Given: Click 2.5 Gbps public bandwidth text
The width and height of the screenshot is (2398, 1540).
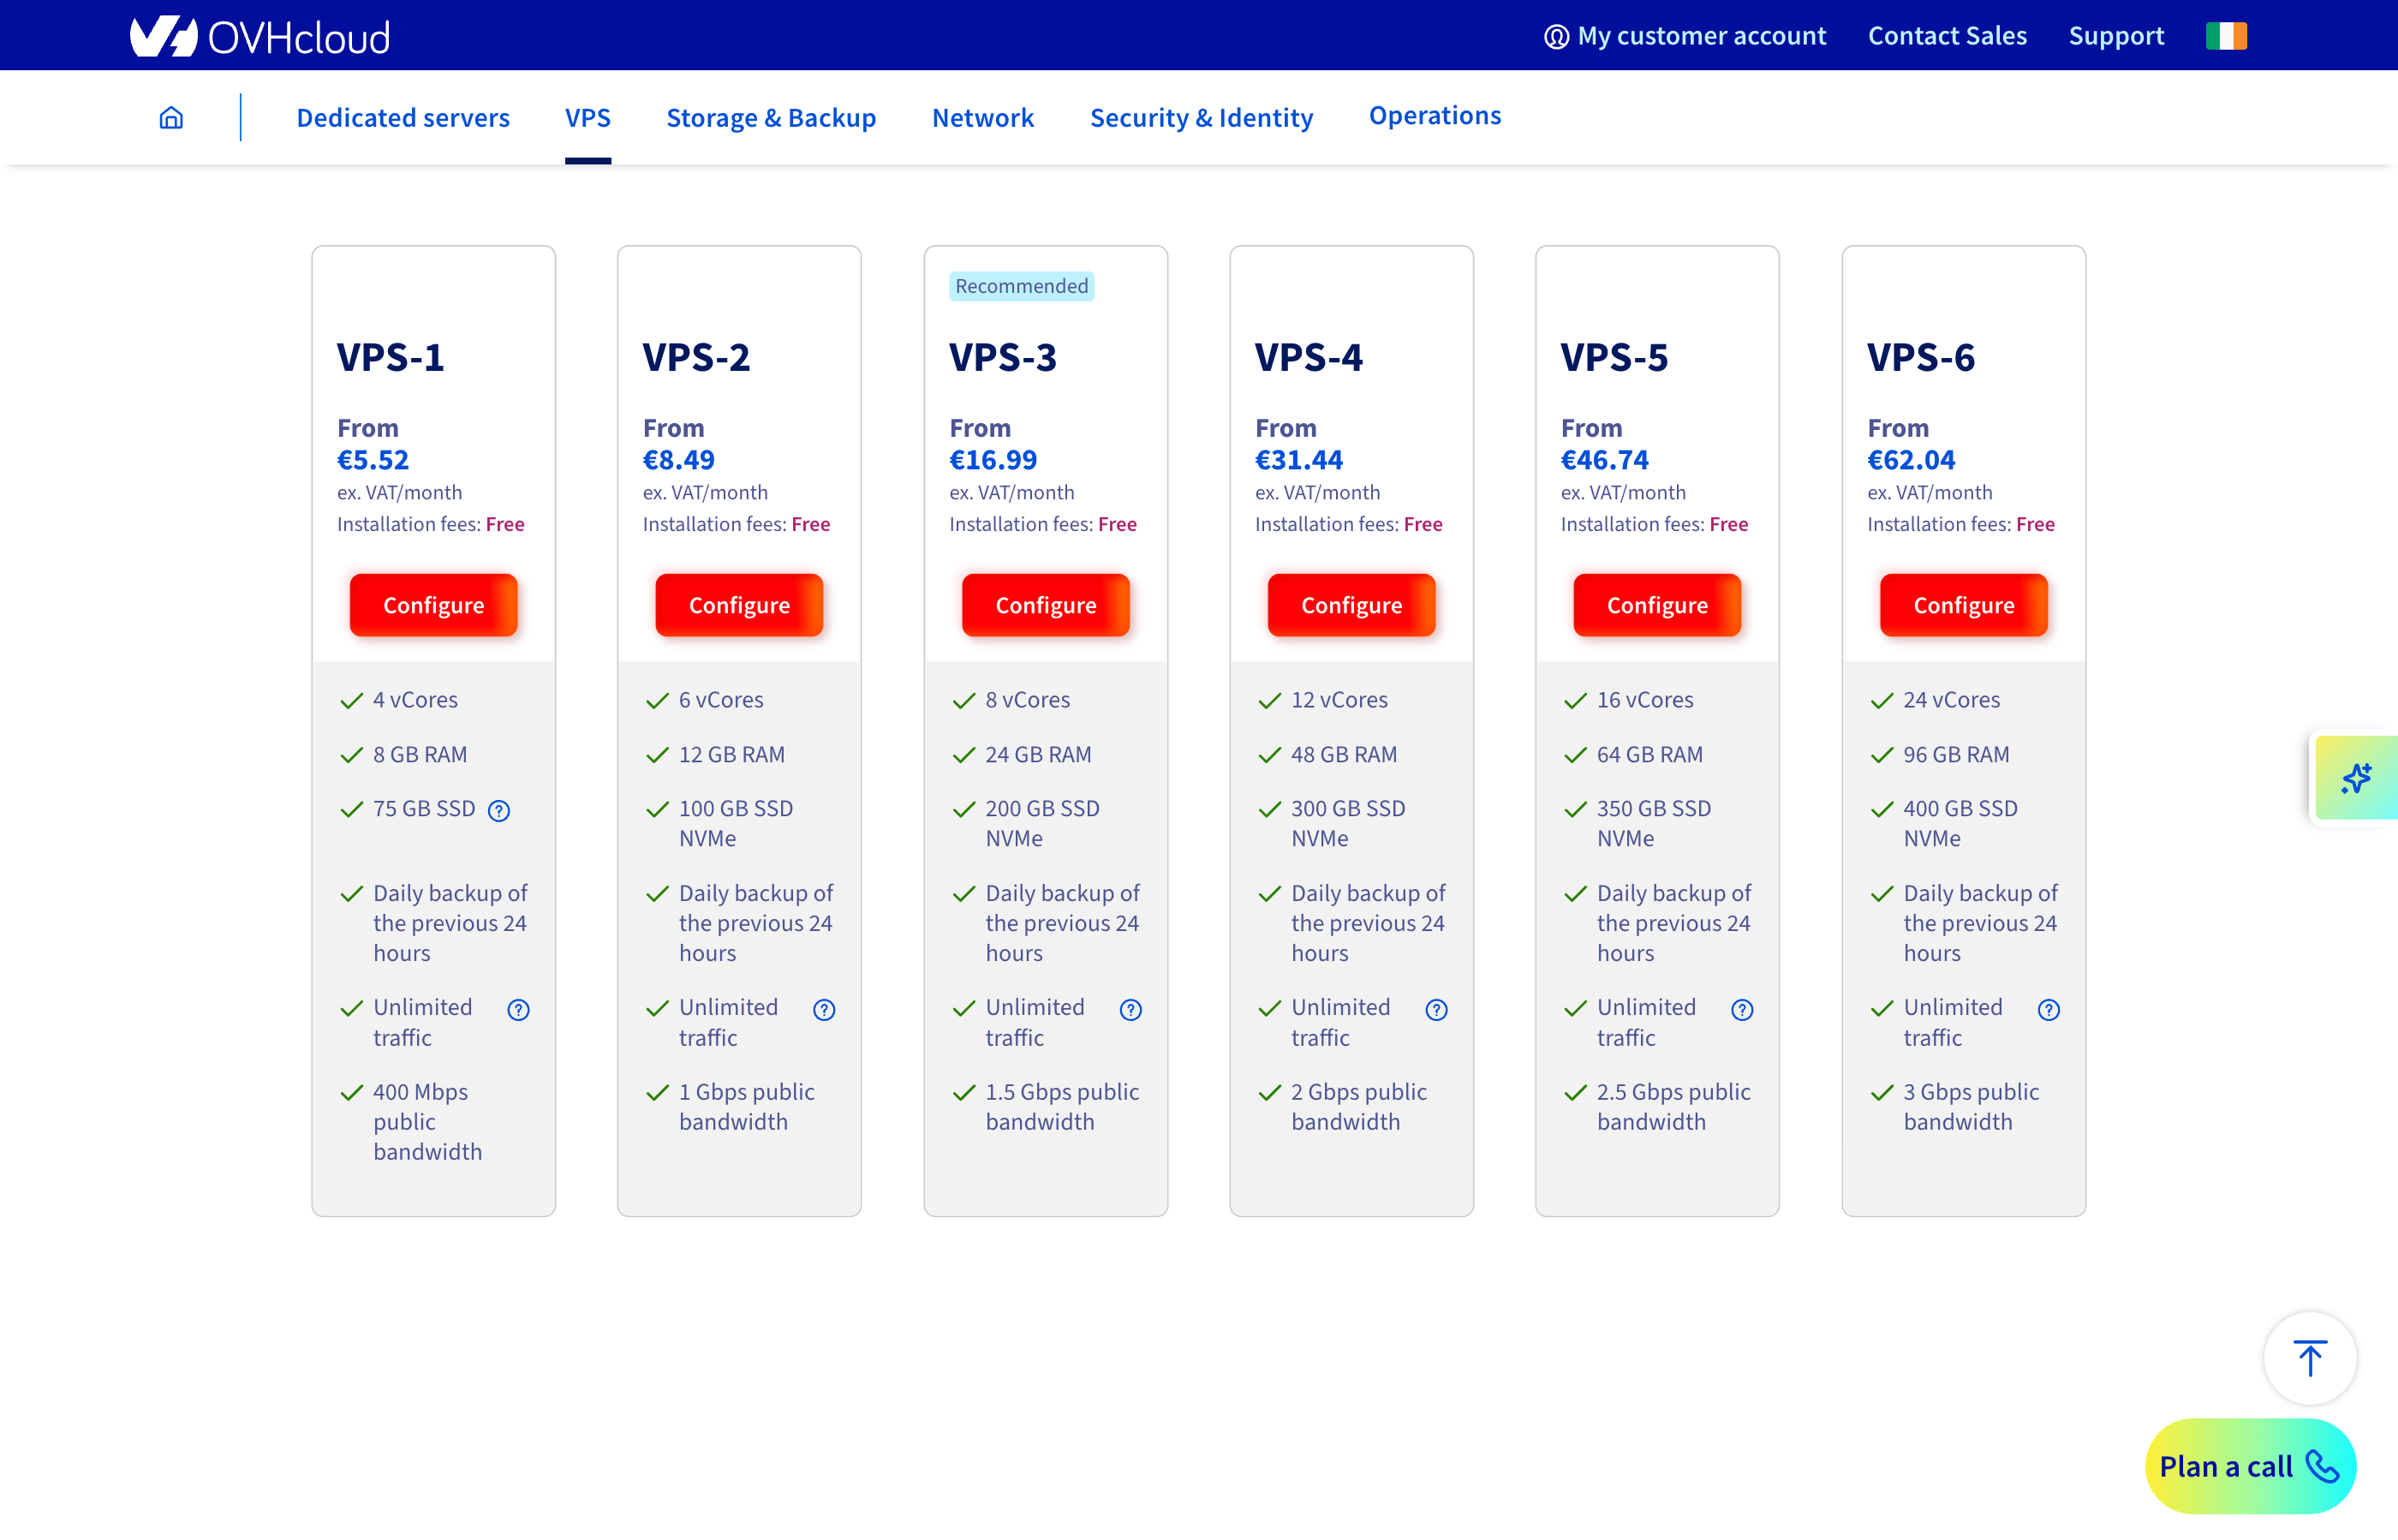Looking at the screenshot, I should click(x=1674, y=1107).
